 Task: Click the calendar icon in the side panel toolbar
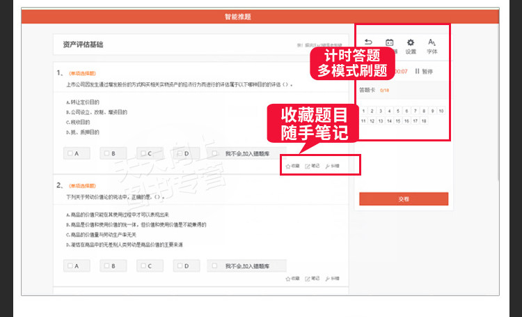389,42
